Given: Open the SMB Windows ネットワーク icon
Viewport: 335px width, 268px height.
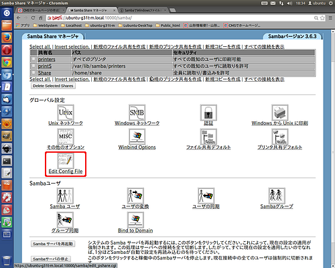Looking at the screenshot, I should pos(137,113).
